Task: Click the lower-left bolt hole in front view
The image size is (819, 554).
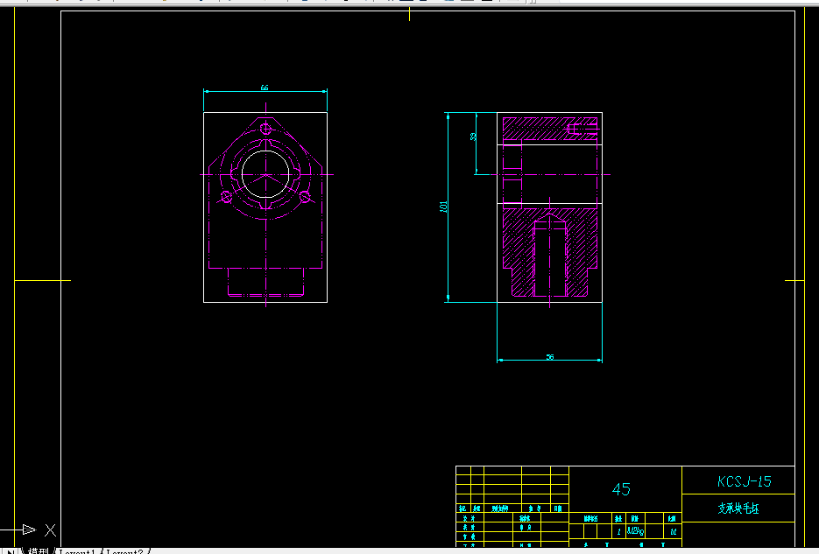Action: pyautogui.click(x=226, y=197)
